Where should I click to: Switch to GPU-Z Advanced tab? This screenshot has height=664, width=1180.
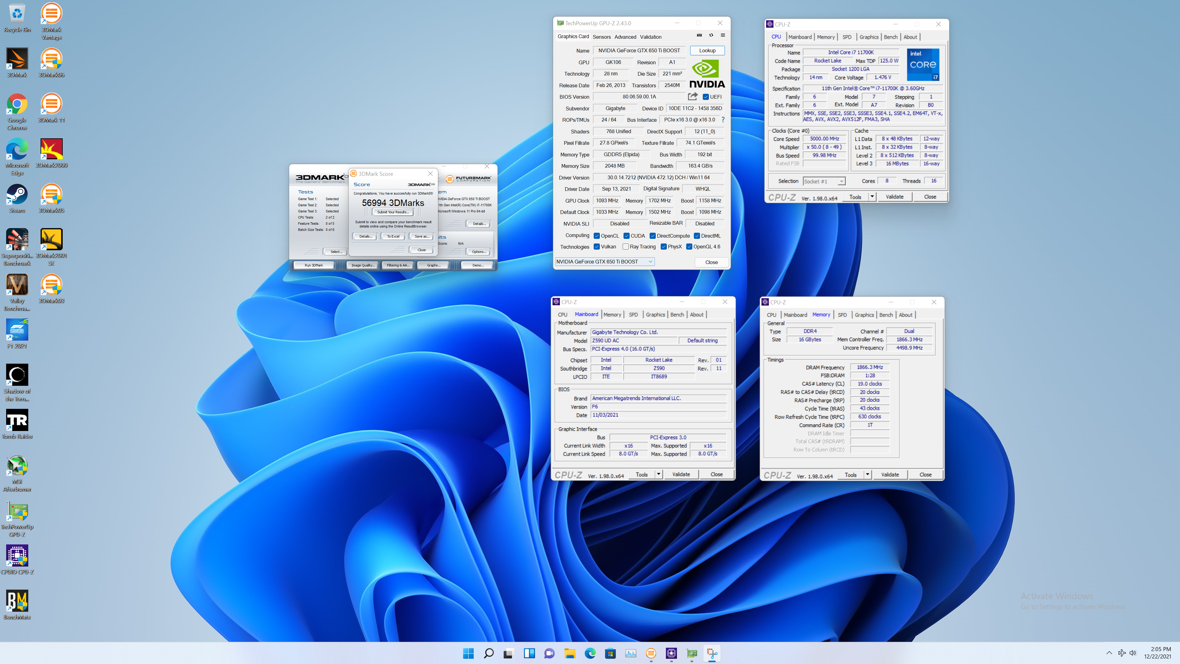[625, 37]
